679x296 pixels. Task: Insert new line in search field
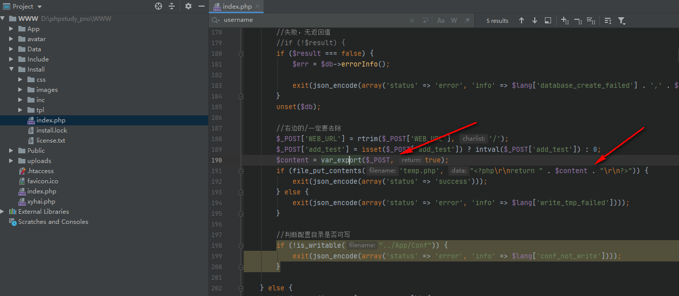(425, 20)
